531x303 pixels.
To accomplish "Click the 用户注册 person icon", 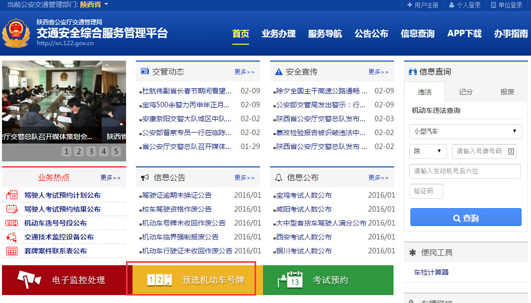I will tap(409, 5).
